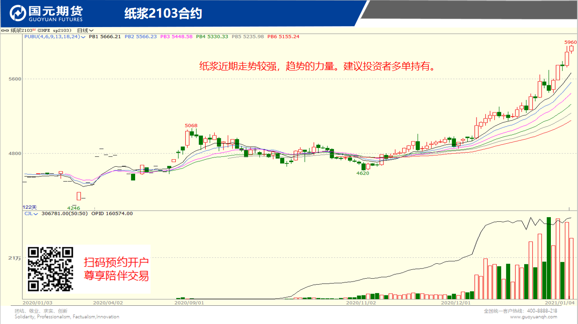Click the OPID 160574.00 open interest readout
The height and width of the screenshot is (324, 578).
[x=112, y=213]
